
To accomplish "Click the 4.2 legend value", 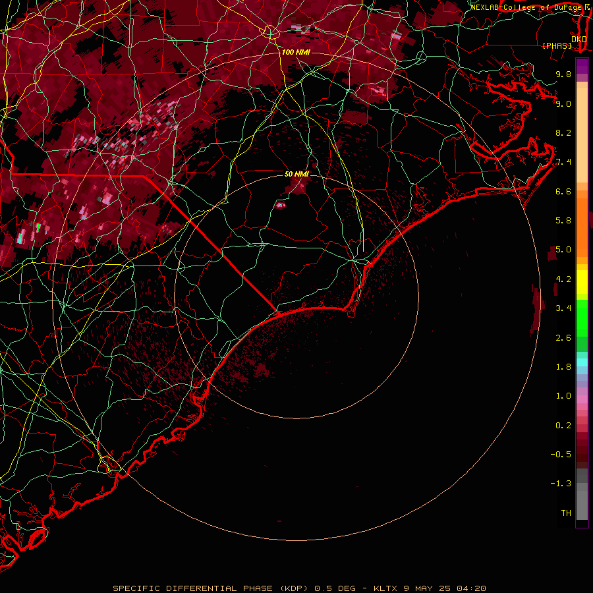I will (563, 279).
